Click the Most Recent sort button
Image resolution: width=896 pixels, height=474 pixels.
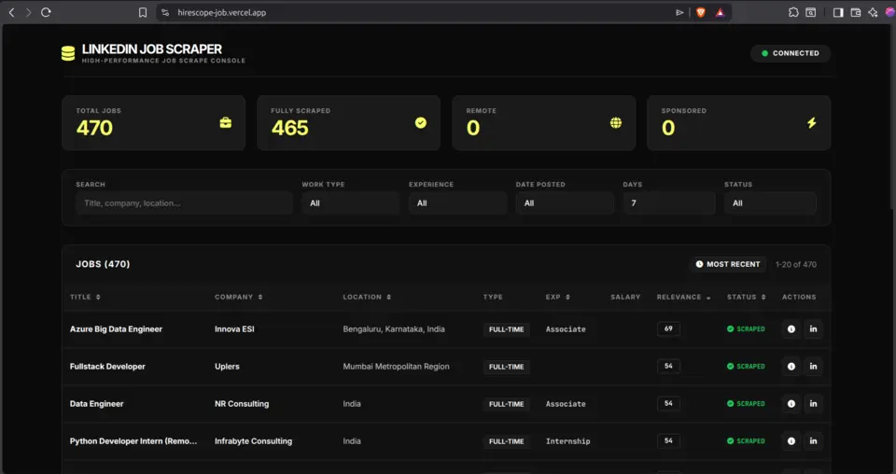click(x=727, y=264)
